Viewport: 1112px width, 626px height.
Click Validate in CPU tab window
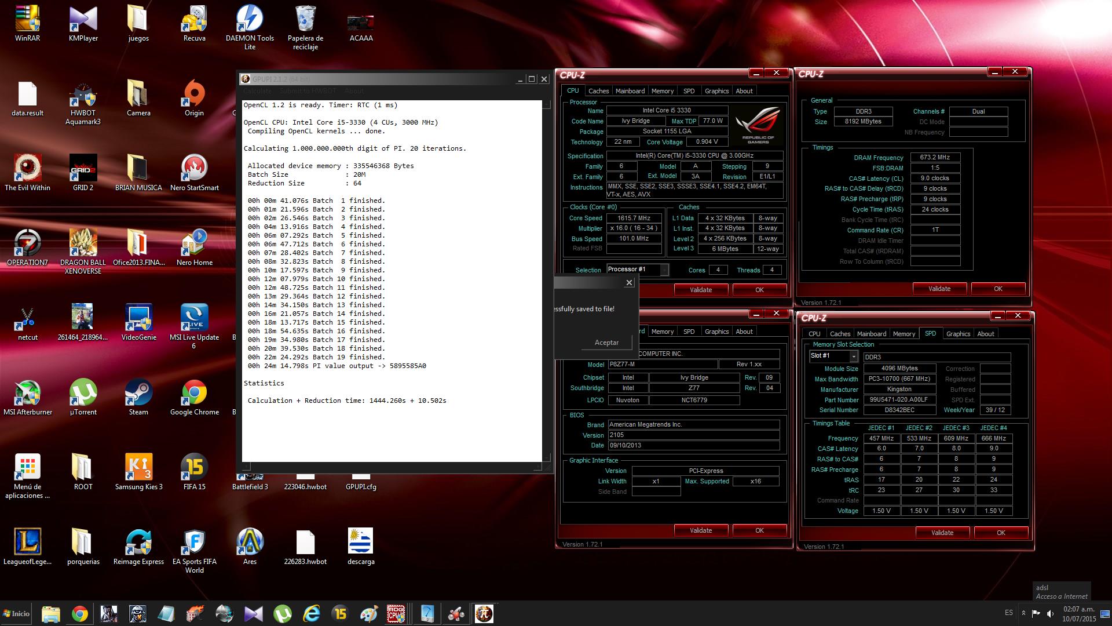coord(701,290)
